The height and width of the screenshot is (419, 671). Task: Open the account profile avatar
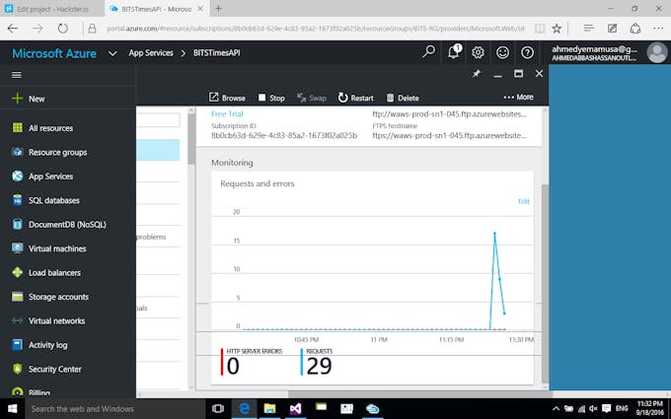pos(657,52)
